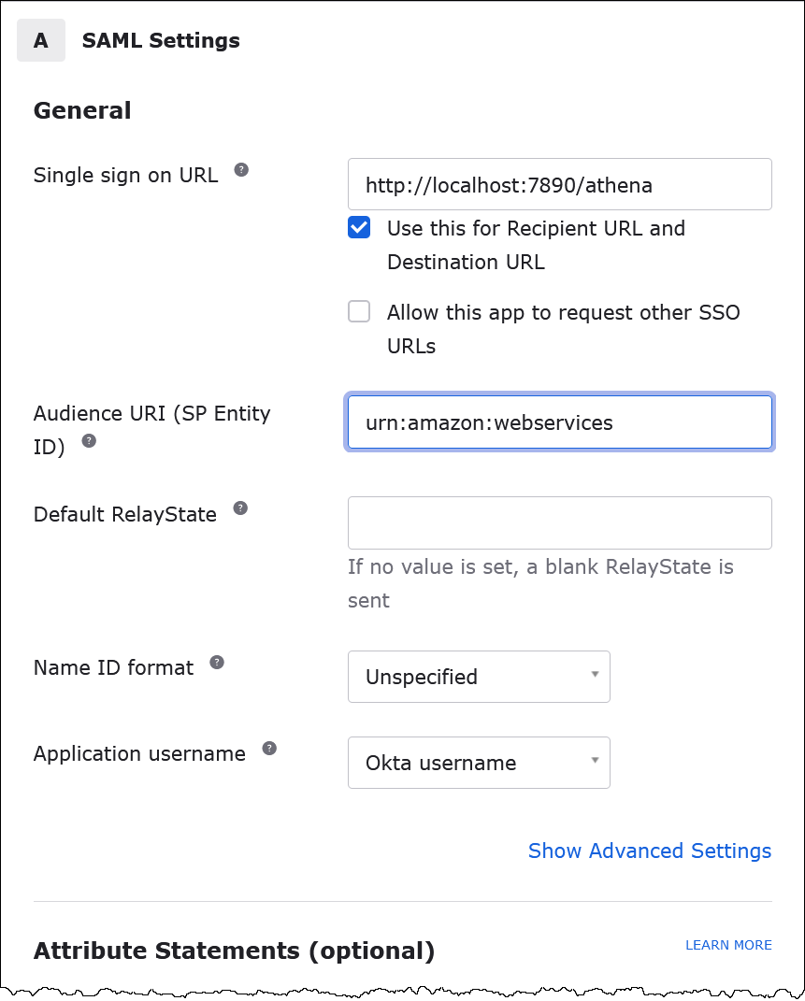Click inside the empty Default RelayState field
The height and width of the screenshot is (1001, 805).
[x=559, y=522]
